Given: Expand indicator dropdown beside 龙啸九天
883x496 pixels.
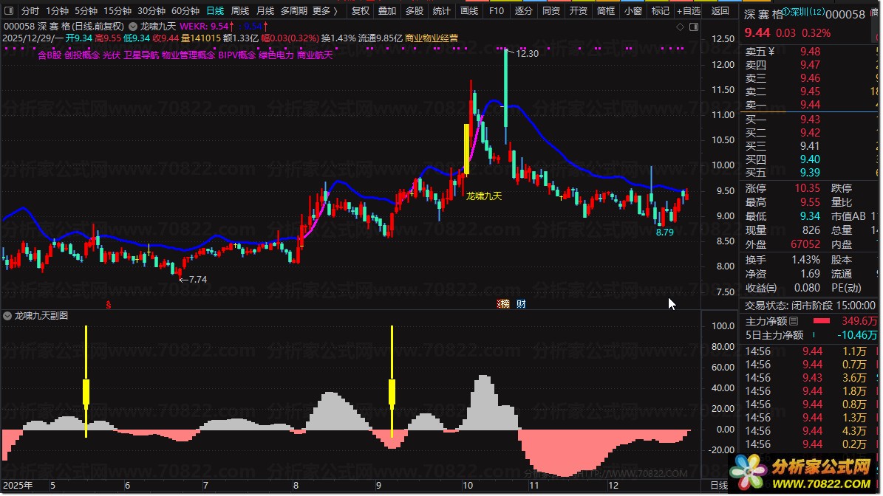Looking at the screenshot, I should click(133, 27).
